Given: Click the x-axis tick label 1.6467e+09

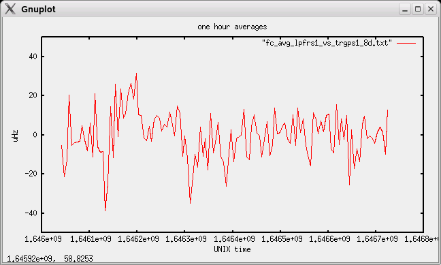Looking at the screenshot, I should 377,239.
